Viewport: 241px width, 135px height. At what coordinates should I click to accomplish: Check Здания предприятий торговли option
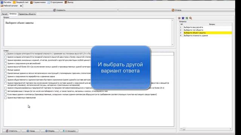[x=6, y=83]
